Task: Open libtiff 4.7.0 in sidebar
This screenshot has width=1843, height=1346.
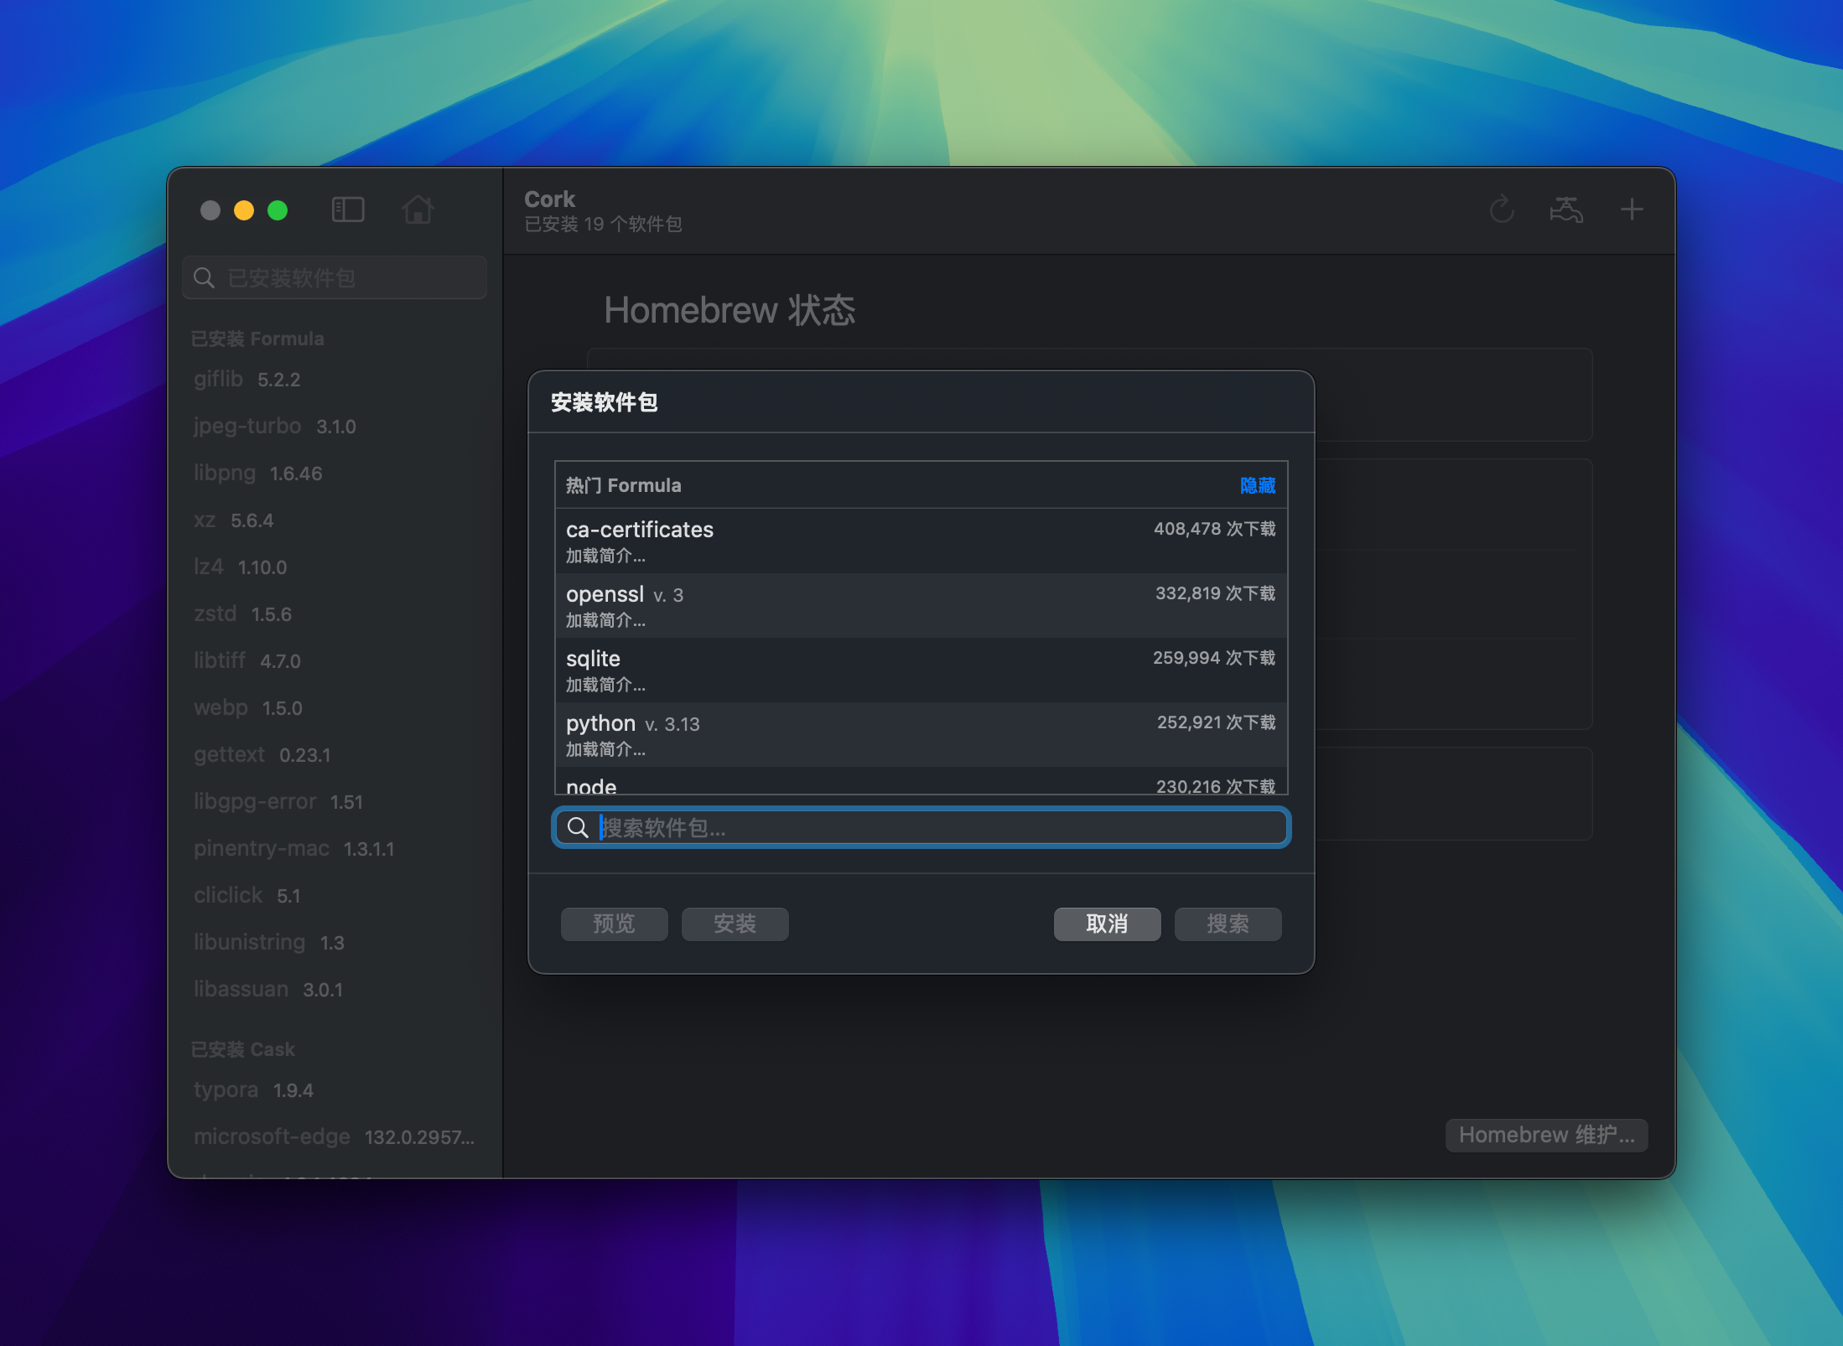Action: tap(335, 661)
